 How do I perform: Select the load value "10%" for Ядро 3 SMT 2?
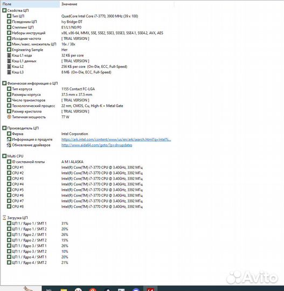tap(65, 251)
